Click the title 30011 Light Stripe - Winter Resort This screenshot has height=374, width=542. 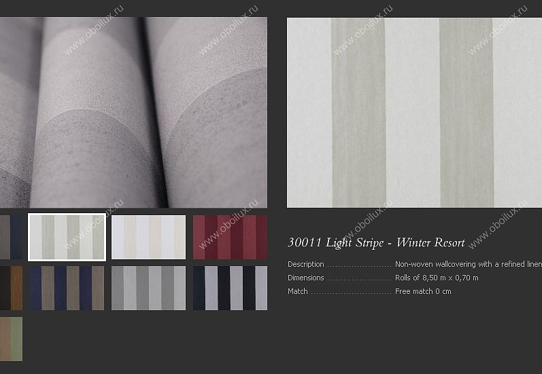click(x=376, y=242)
